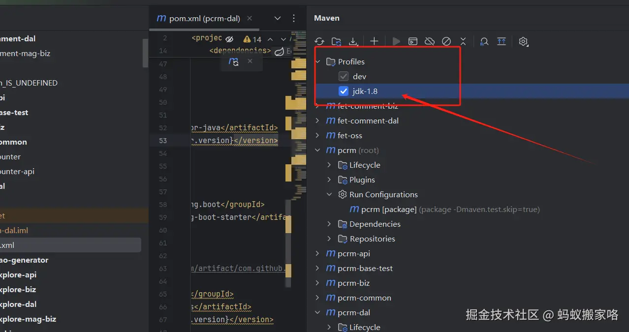Reload all Maven projects icon
Screen dimensions: 629x332
(x=319, y=41)
